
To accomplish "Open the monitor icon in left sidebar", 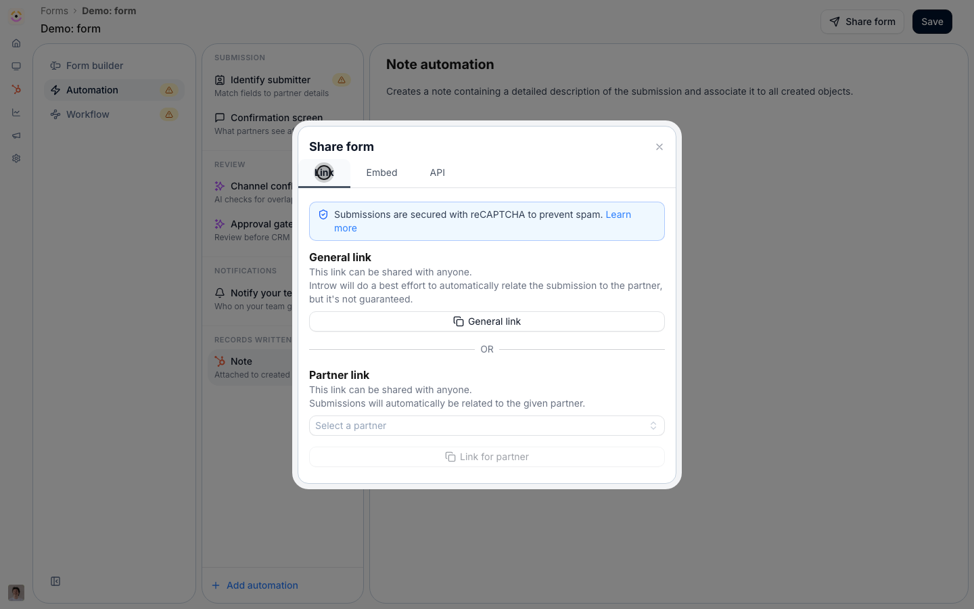I will pyautogui.click(x=16, y=66).
